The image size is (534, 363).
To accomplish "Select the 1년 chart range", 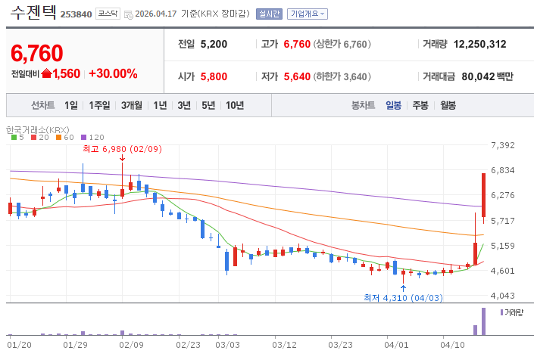I will click(x=160, y=105).
